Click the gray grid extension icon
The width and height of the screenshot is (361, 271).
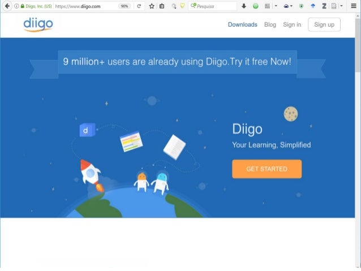(x=267, y=6)
